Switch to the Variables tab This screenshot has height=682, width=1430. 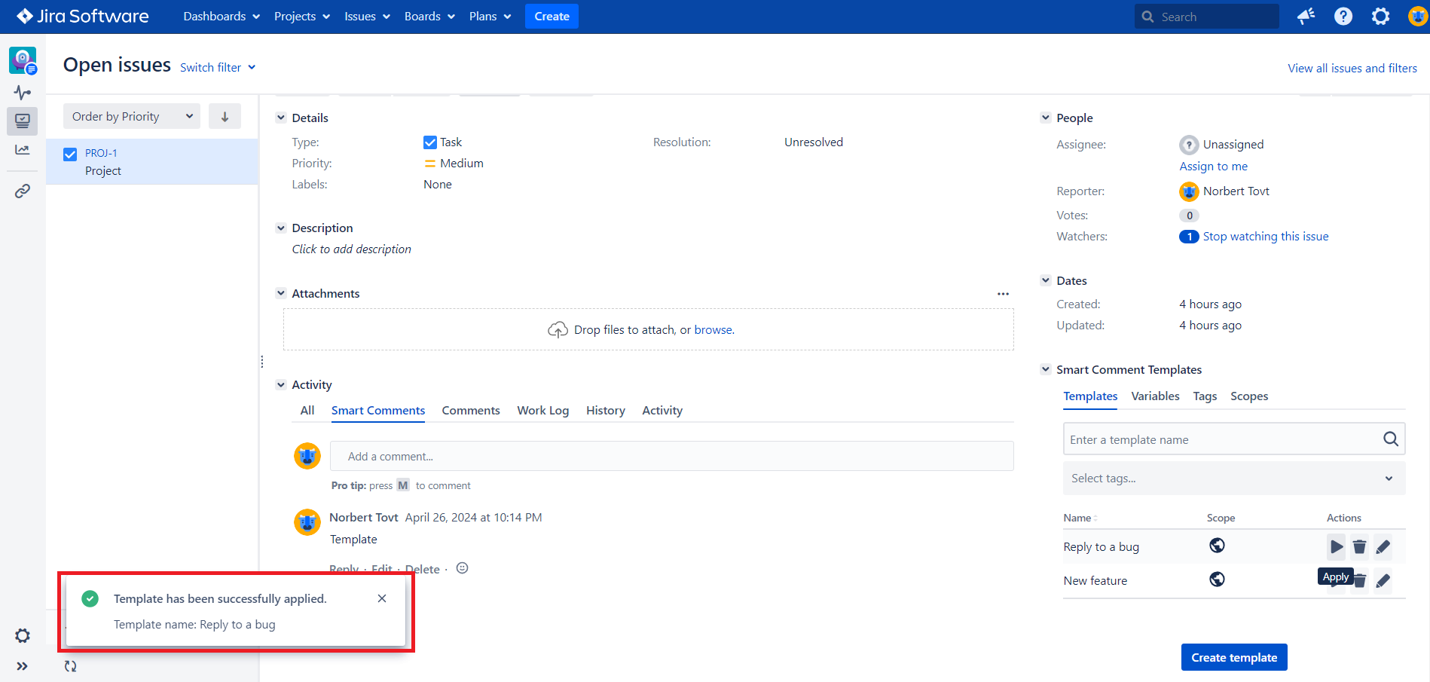(x=1155, y=396)
